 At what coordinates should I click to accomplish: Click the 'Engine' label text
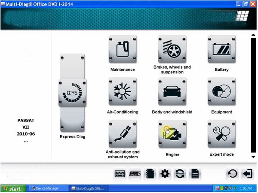[x=172, y=154]
